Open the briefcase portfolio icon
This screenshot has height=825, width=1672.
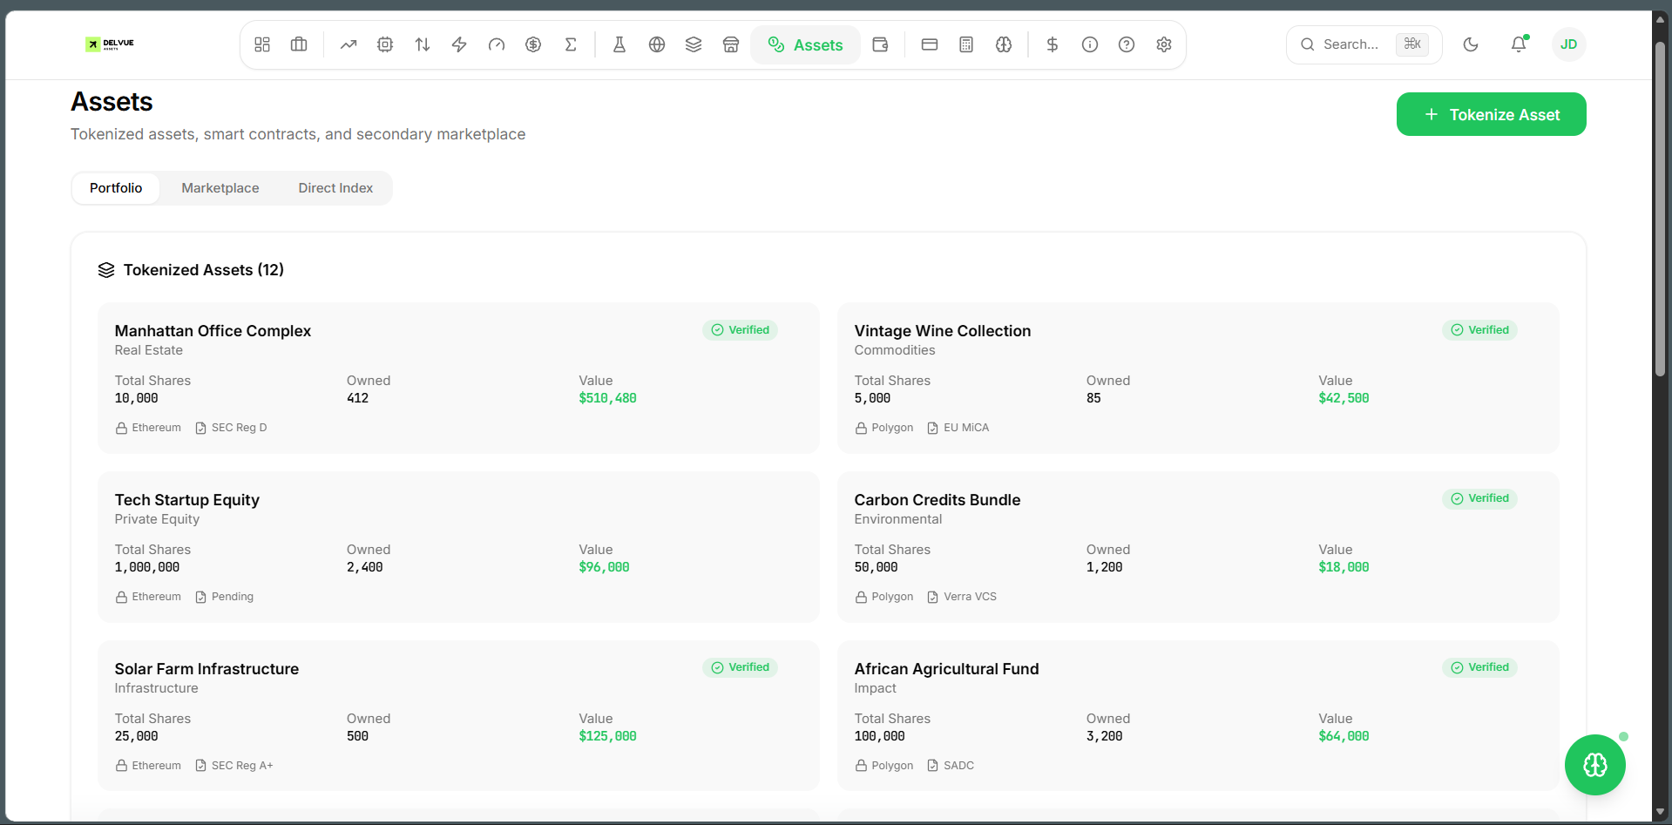(299, 44)
